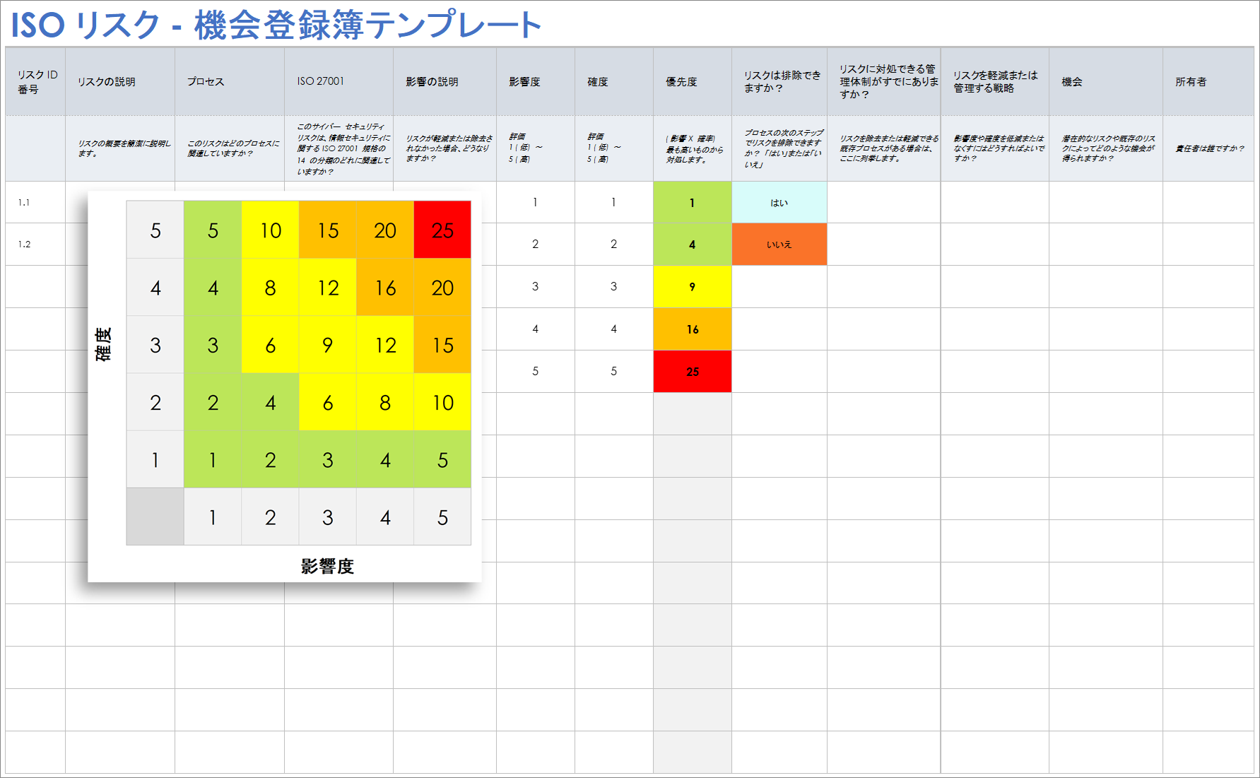The width and height of the screenshot is (1260, 778).
Task: Select the リスクに対処できる管理体制 header cell
Action: tap(884, 81)
